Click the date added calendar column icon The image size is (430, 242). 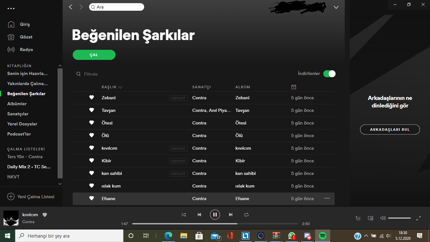(294, 87)
